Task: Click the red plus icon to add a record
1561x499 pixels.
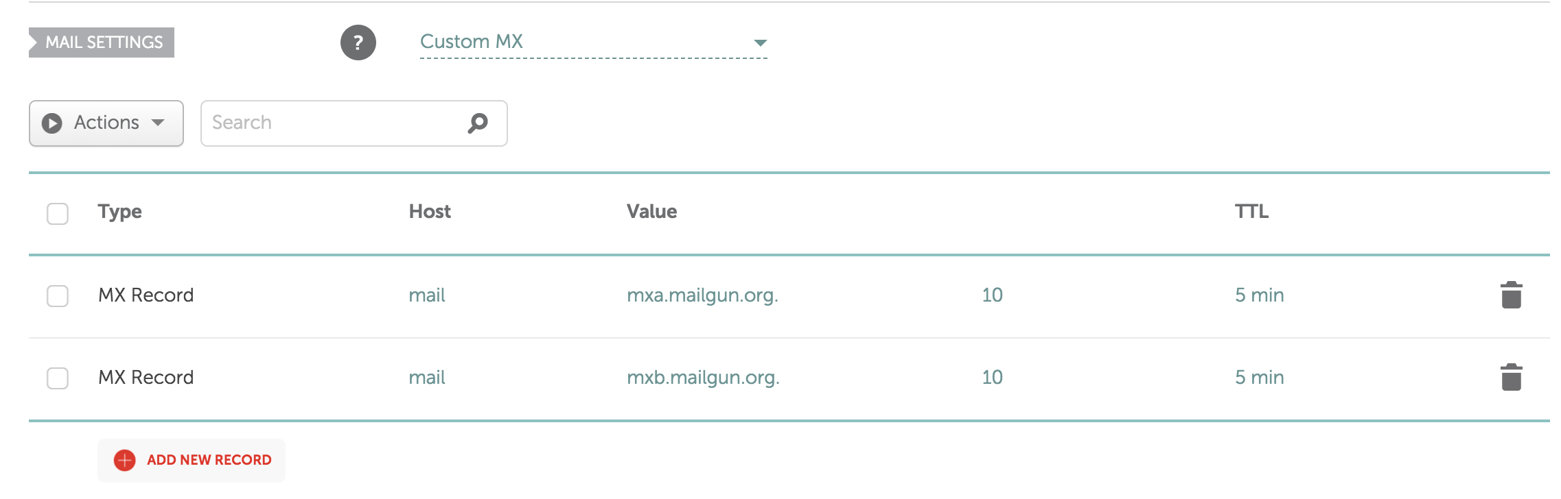Action: tap(124, 460)
